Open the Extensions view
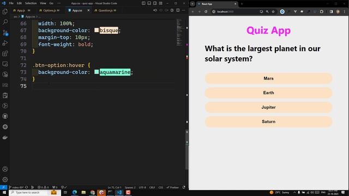The image size is (349, 196). coord(5,53)
